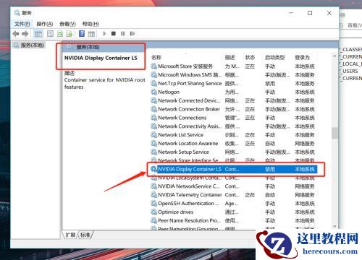Open the 帮助(H) menu
This screenshot has width=362, height=260.
(90, 24)
